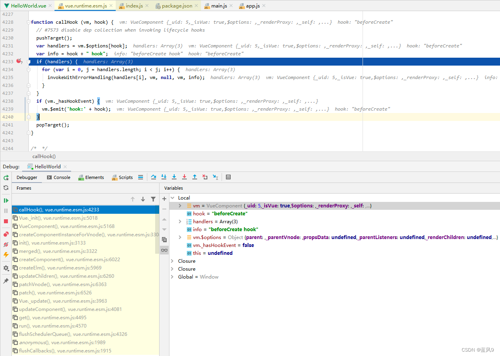Filter frames using the funnel icon
500x356 pixels.
[153, 199]
